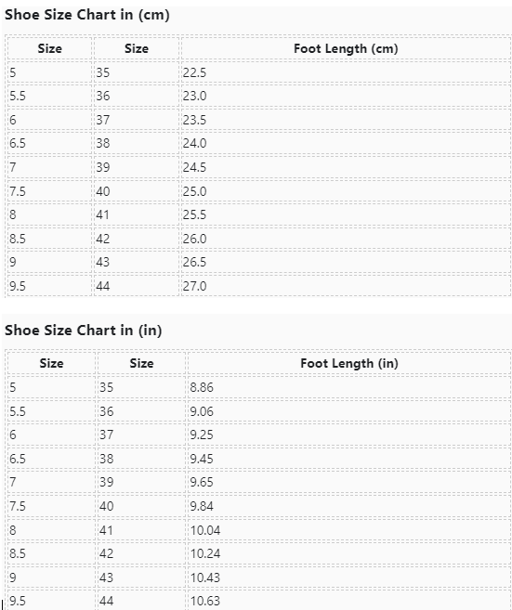The height and width of the screenshot is (610, 512).
Task: Select the 'Foot Length (in)' column header
Action: point(348,363)
